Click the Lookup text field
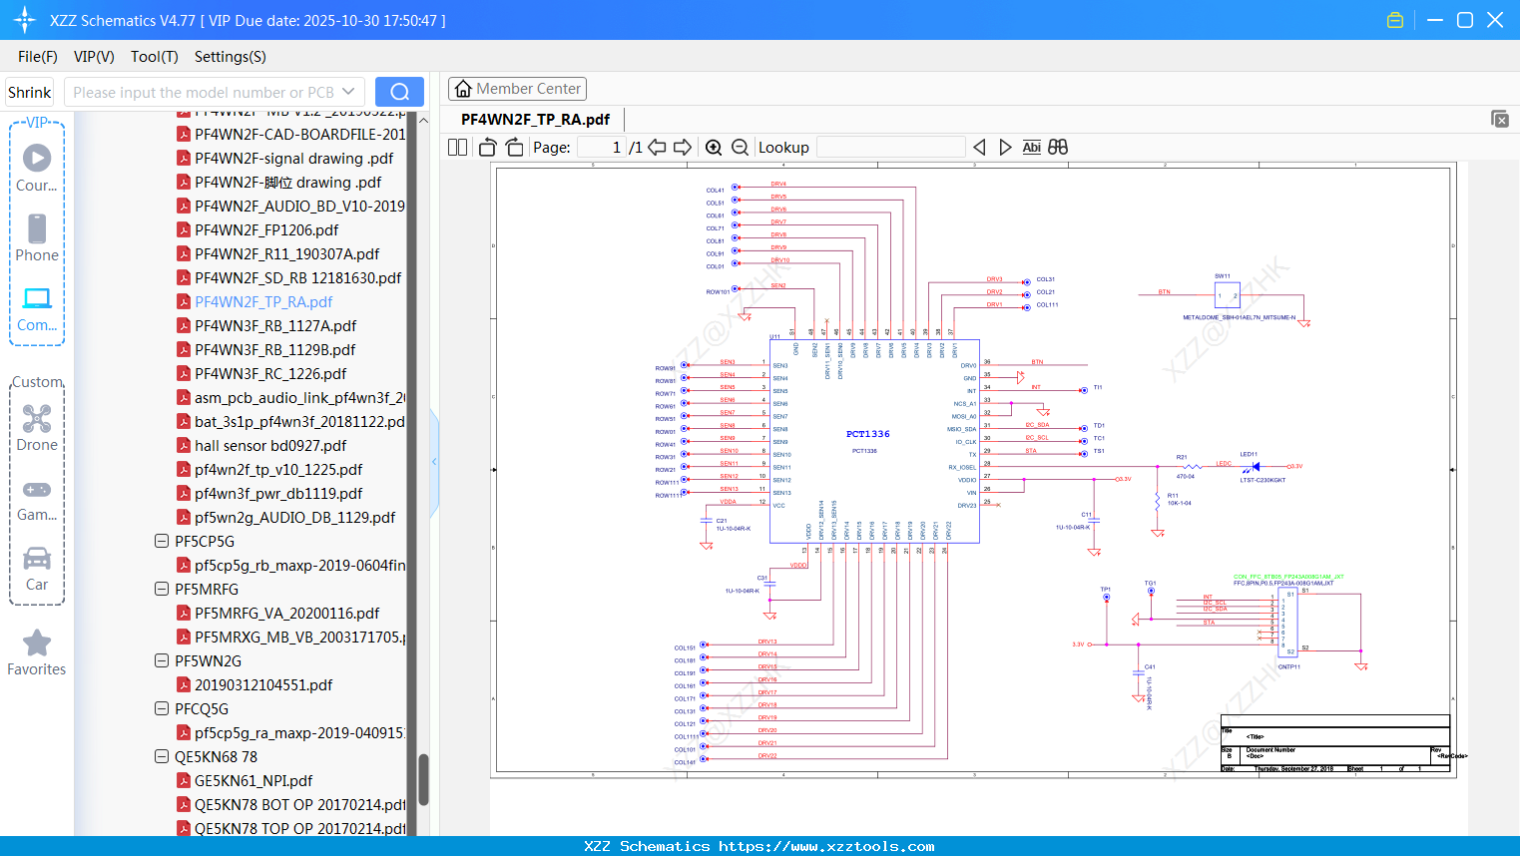Viewport: 1520px width, 856px height. (890, 148)
